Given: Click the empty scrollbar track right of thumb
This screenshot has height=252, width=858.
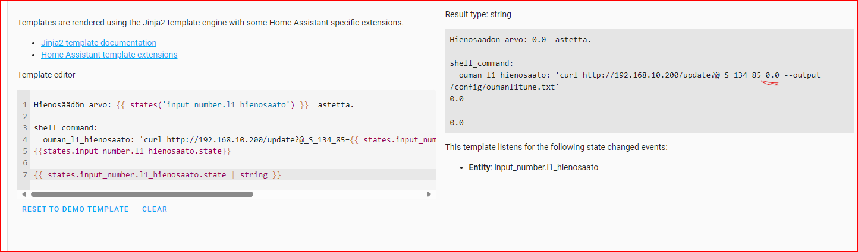Looking at the screenshot, I should pos(339,194).
